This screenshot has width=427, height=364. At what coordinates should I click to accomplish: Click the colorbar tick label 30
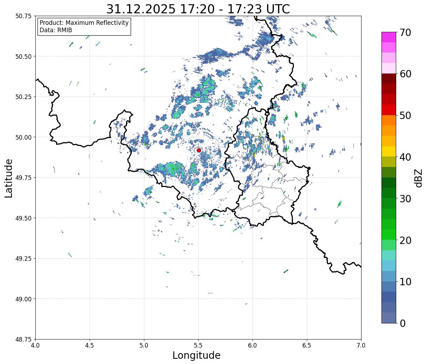[x=405, y=198]
